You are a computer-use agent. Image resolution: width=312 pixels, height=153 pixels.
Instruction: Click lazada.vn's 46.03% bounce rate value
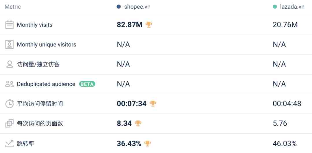pos(285,143)
